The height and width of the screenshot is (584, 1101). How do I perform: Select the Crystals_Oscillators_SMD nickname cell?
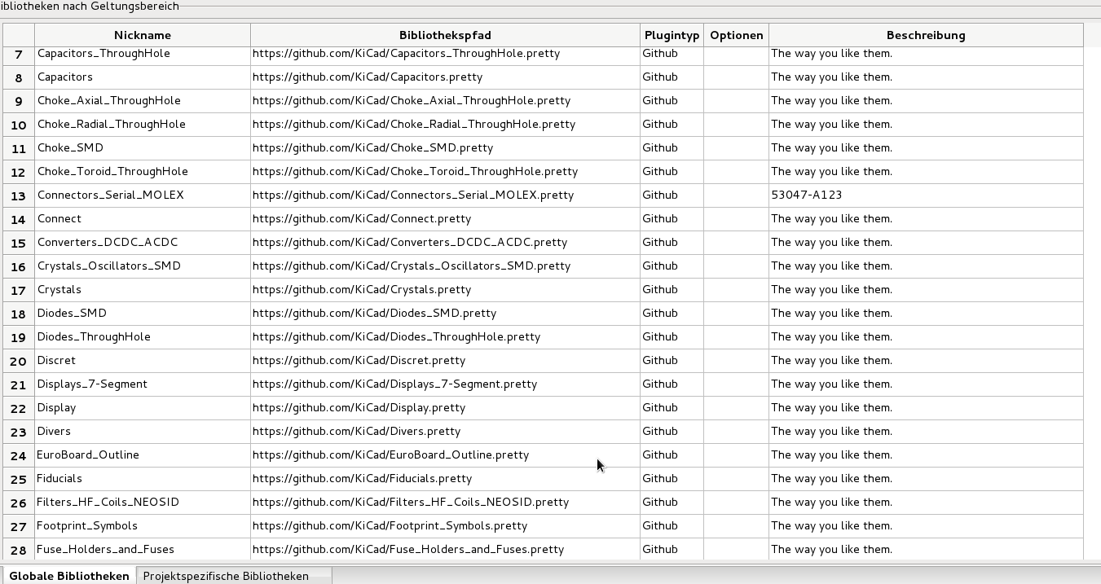[143, 266]
